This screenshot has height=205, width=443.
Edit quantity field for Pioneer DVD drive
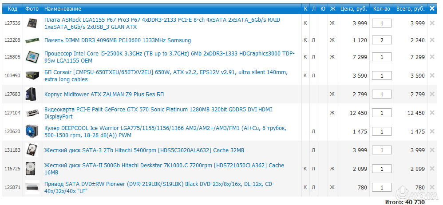(382, 187)
